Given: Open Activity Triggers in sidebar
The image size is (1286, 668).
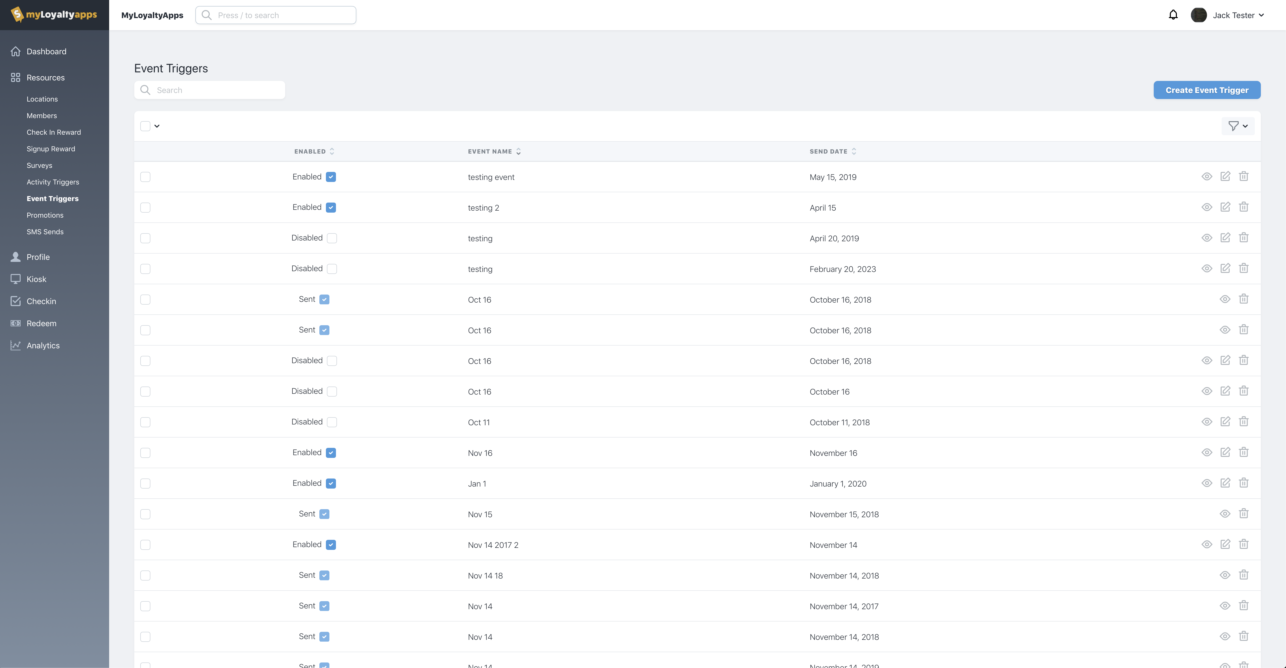Looking at the screenshot, I should (x=53, y=182).
